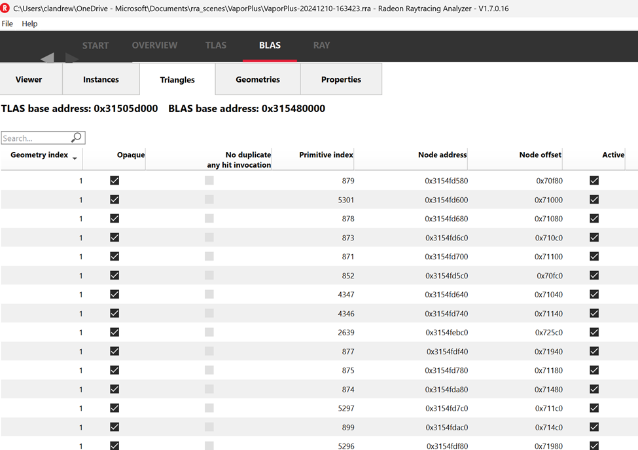Switch to the RAY tab
Viewport: 638px width, 450px height.
pyautogui.click(x=321, y=45)
